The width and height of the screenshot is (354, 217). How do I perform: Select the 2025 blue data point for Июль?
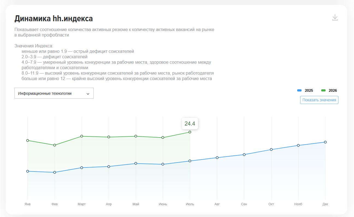[x=190, y=161]
